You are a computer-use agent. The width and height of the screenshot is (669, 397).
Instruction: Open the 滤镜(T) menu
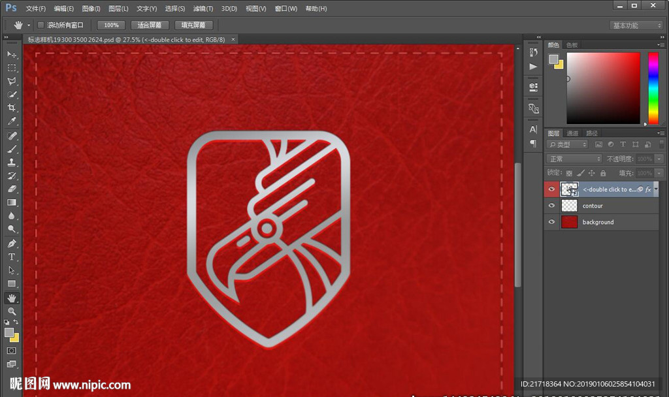click(203, 8)
